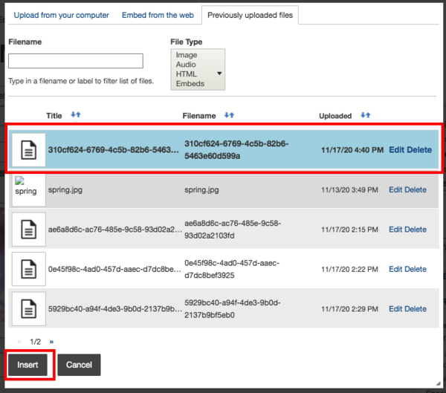
Task: Choose Image in the File Type list
Action: [x=186, y=55]
